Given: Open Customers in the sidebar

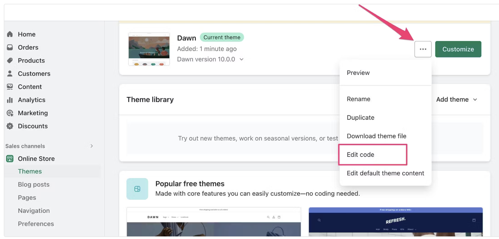Looking at the screenshot, I should pyautogui.click(x=34, y=73).
